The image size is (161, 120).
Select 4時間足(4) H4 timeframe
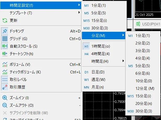[x=100, y=54]
